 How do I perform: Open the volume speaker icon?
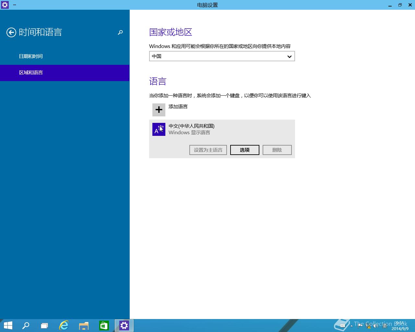click(376, 326)
